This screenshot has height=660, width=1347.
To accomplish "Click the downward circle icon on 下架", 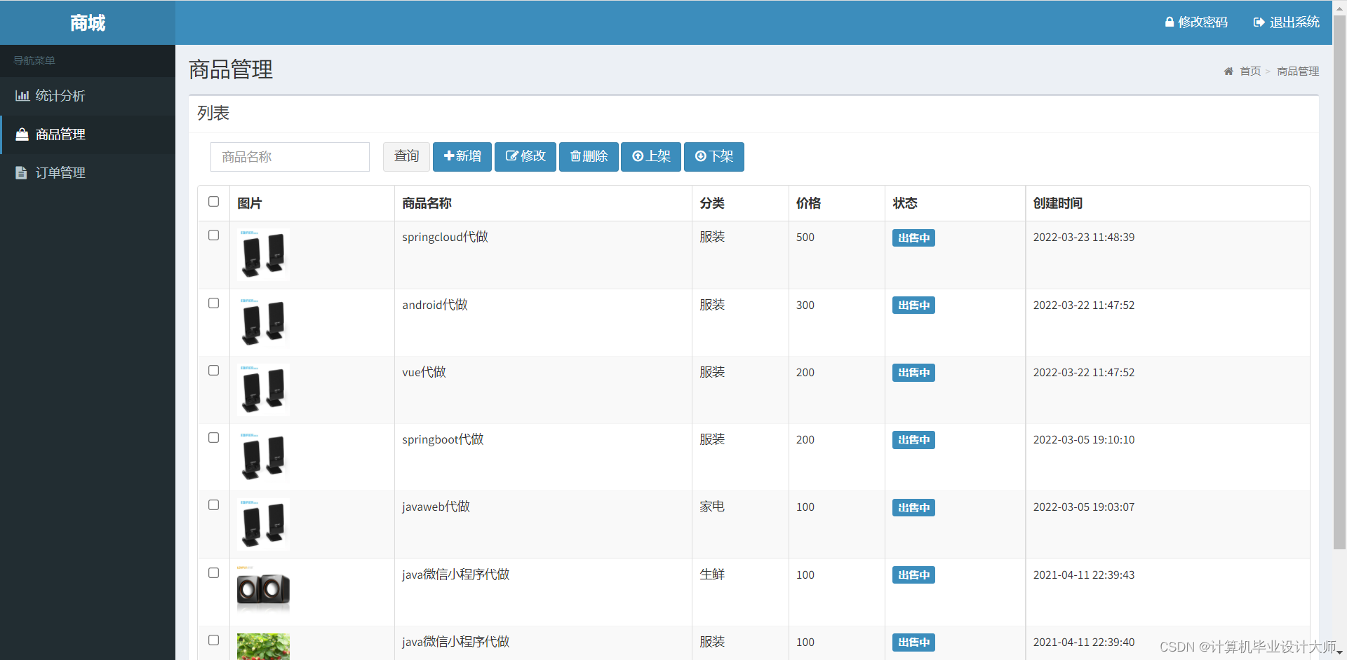I will 699,156.
